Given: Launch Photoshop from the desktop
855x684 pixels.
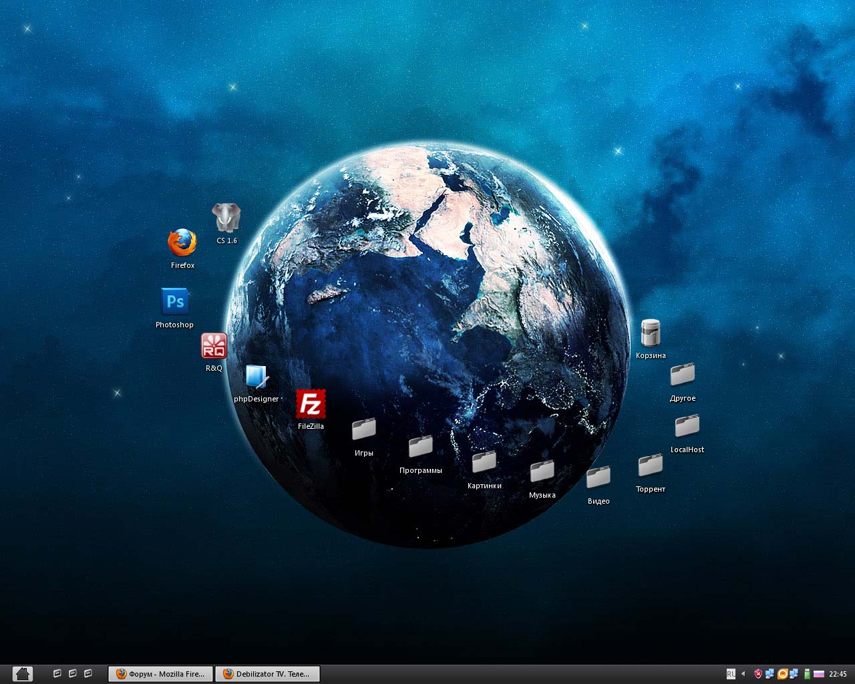Looking at the screenshot, I should tap(175, 302).
